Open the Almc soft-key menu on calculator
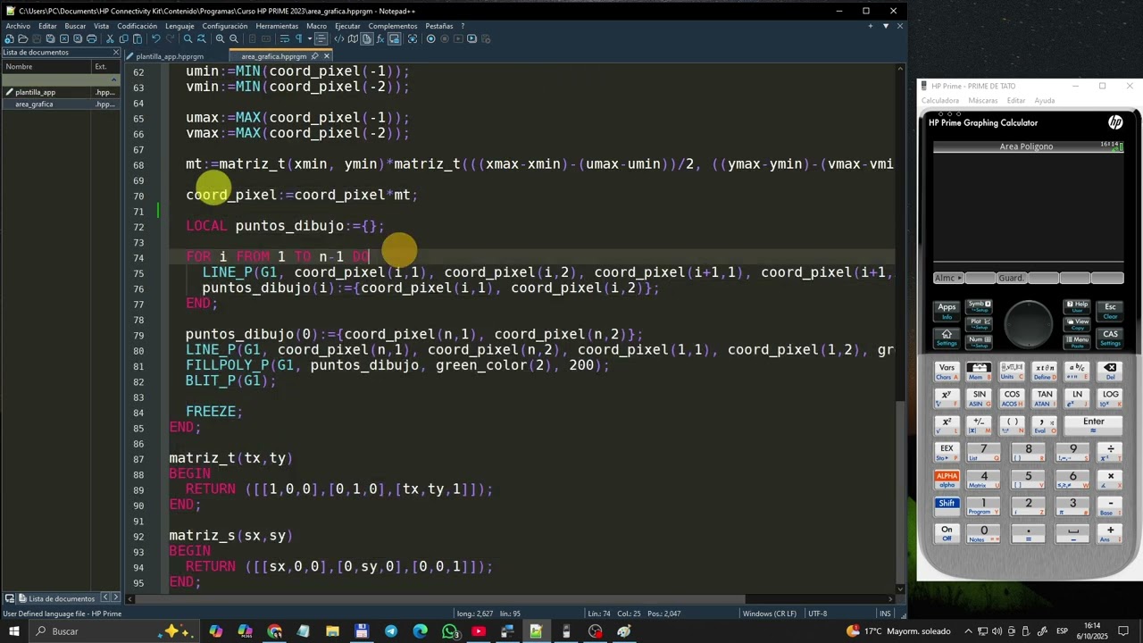The height and width of the screenshot is (643, 1143). [947, 278]
